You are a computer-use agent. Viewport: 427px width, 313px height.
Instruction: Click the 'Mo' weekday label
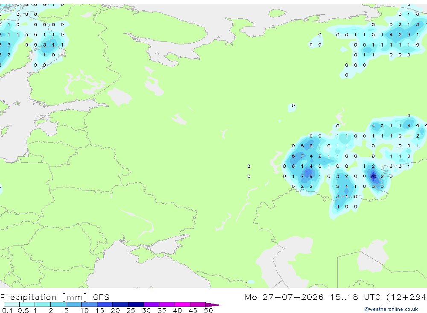point(251,297)
